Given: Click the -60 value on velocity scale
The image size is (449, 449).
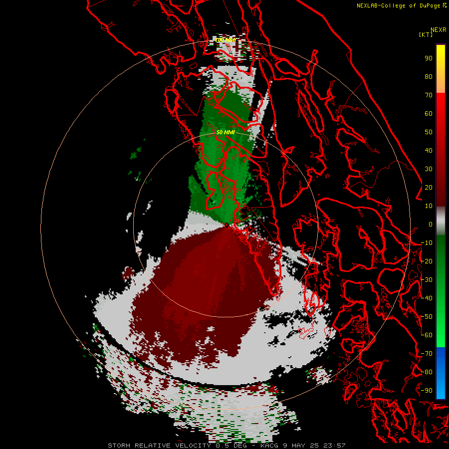Looking at the screenshot, I should pyautogui.click(x=427, y=335).
